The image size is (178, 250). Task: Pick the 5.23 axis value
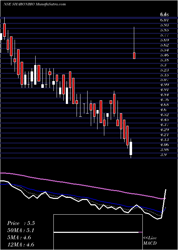click(164, 70)
